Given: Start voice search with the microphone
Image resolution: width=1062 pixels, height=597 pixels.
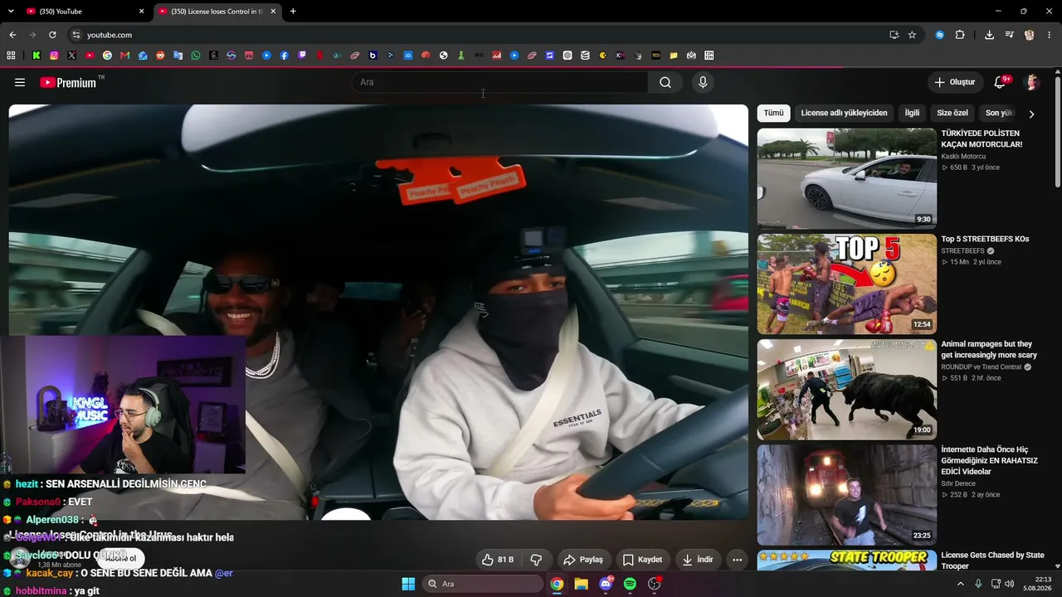Looking at the screenshot, I should [703, 82].
